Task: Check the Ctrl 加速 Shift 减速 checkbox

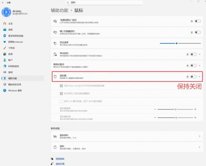Action: (x=61, y=101)
